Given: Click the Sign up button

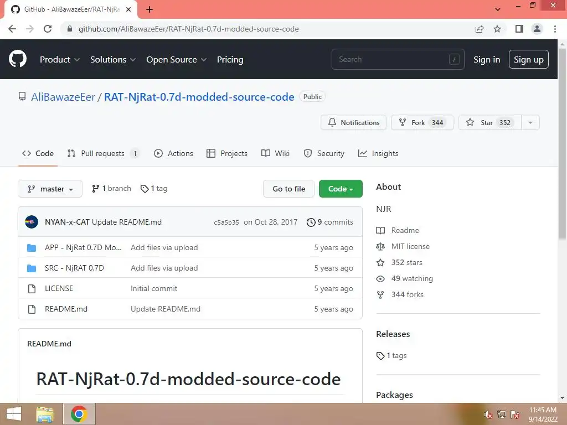Looking at the screenshot, I should click(x=529, y=59).
